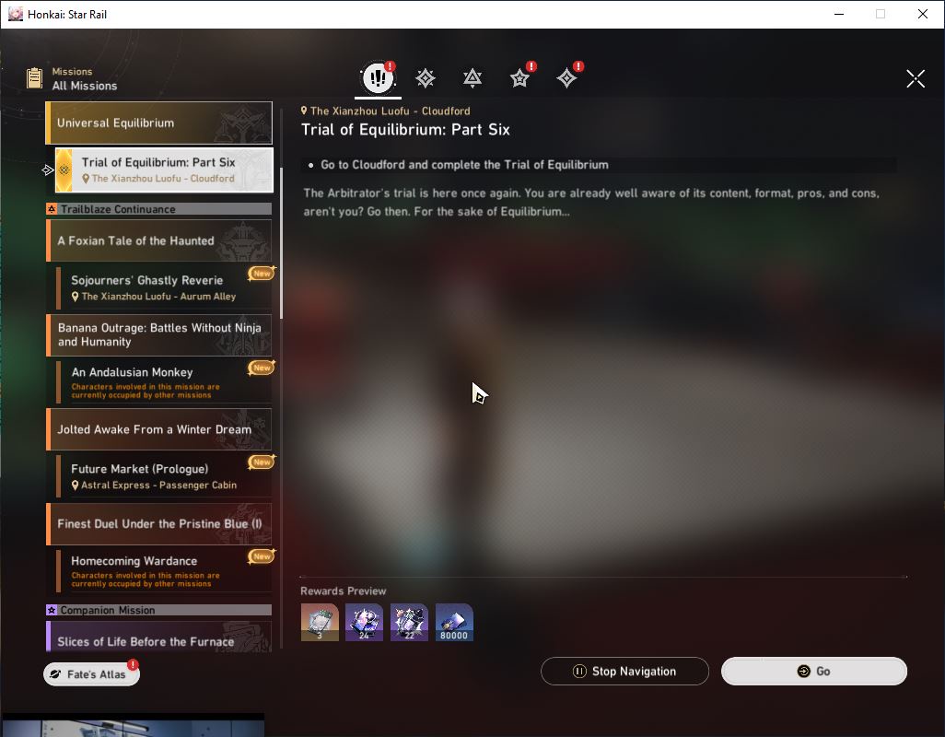The height and width of the screenshot is (737, 945).
Task: Open Fate's Atlas
Action: (x=91, y=673)
